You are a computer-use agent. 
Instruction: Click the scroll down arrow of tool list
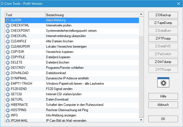[141, 120]
